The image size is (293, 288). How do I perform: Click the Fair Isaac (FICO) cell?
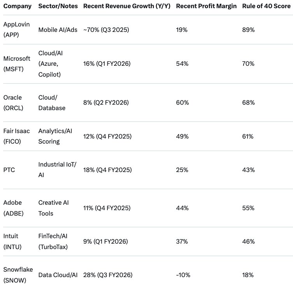[16, 136]
